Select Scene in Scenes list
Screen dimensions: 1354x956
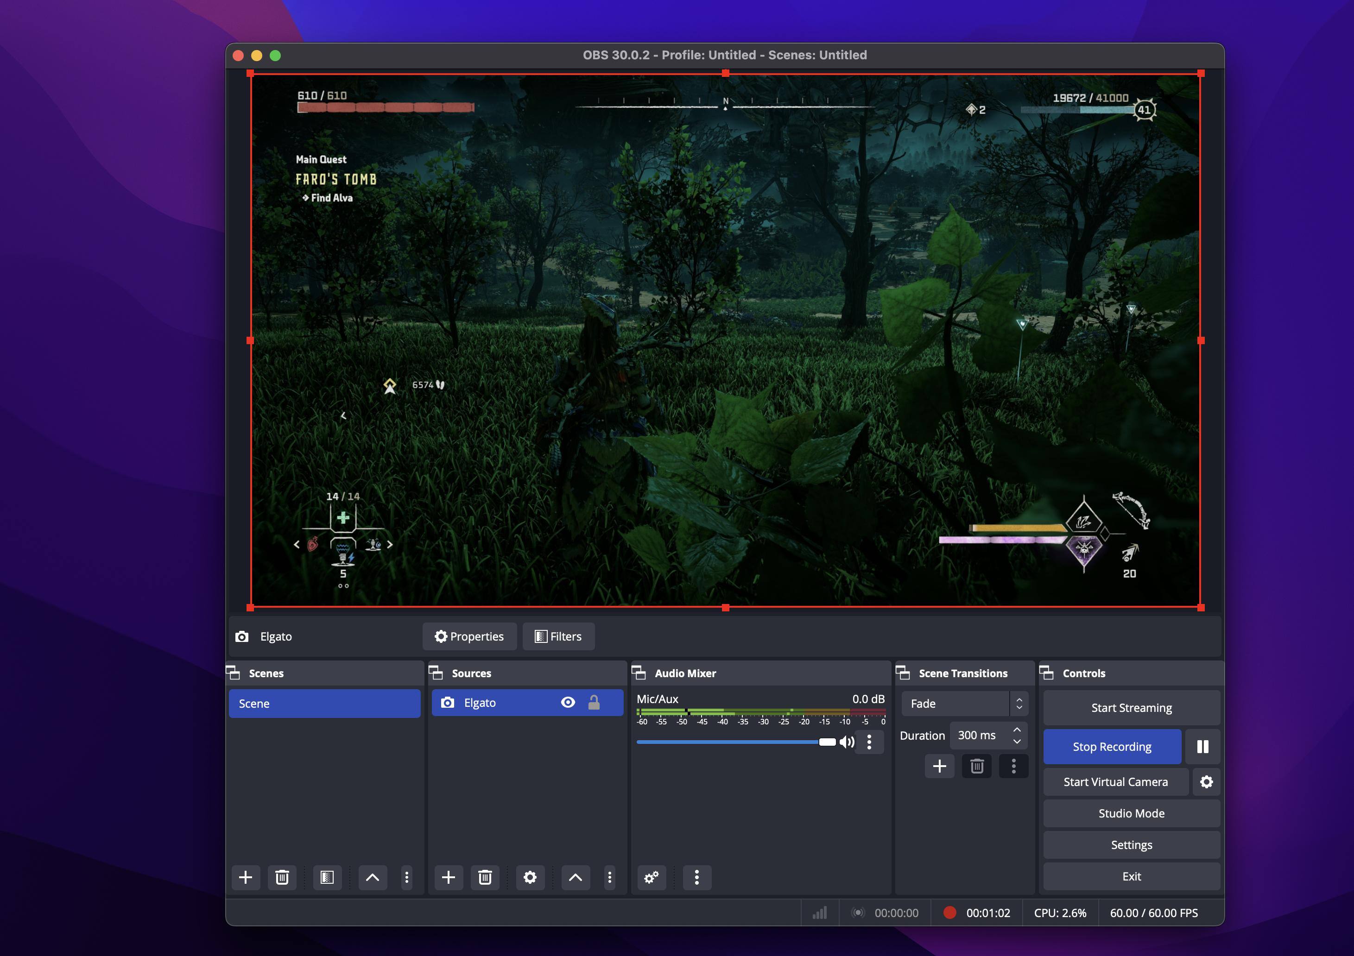pos(324,703)
